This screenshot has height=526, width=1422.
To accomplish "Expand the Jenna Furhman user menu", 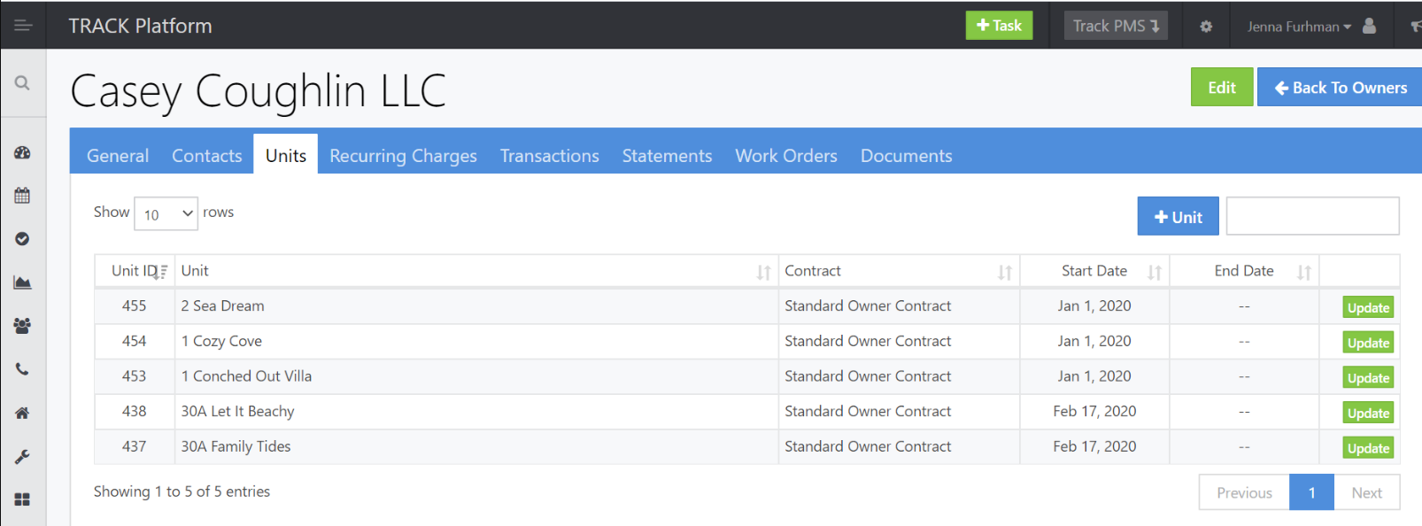I will click(1299, 27).
